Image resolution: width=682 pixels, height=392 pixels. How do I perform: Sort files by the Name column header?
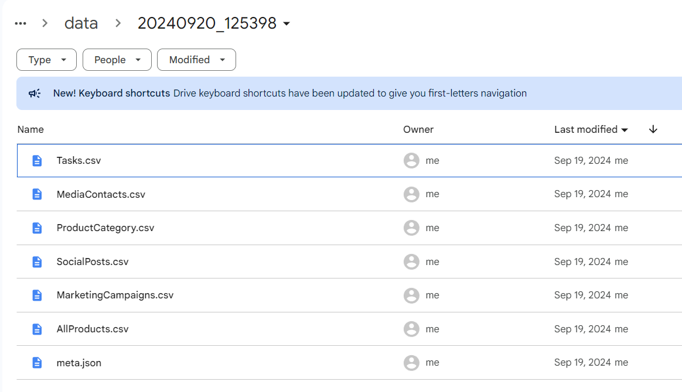(30, 129)
